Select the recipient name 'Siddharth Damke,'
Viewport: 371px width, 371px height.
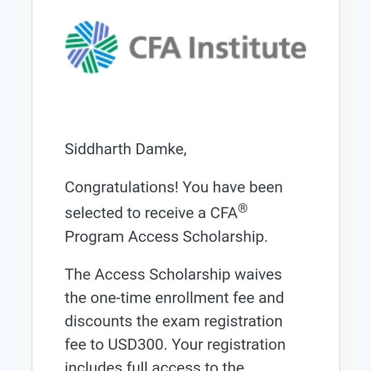126,149
